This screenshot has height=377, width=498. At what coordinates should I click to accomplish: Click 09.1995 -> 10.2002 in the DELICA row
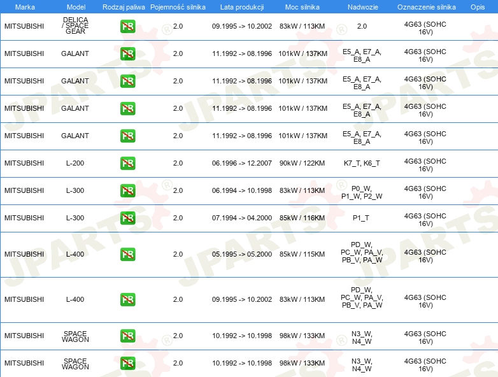point(242,26)
